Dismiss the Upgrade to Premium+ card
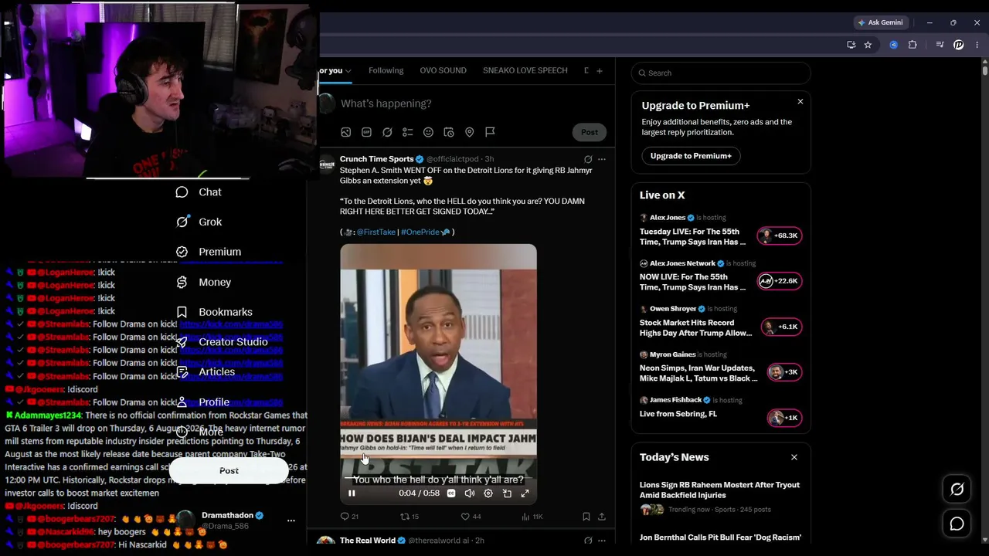The width and height of the screenshot is (989, 556). click(x=800, y=102)
